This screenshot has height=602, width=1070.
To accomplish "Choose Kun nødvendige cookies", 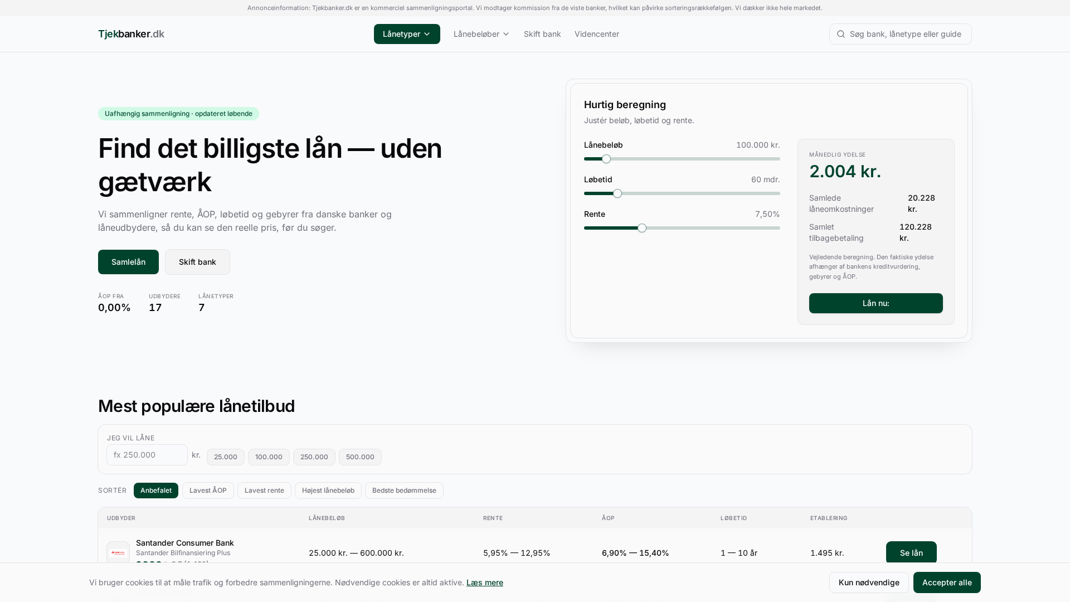I will pyautogui.click(x=869, y=582).
